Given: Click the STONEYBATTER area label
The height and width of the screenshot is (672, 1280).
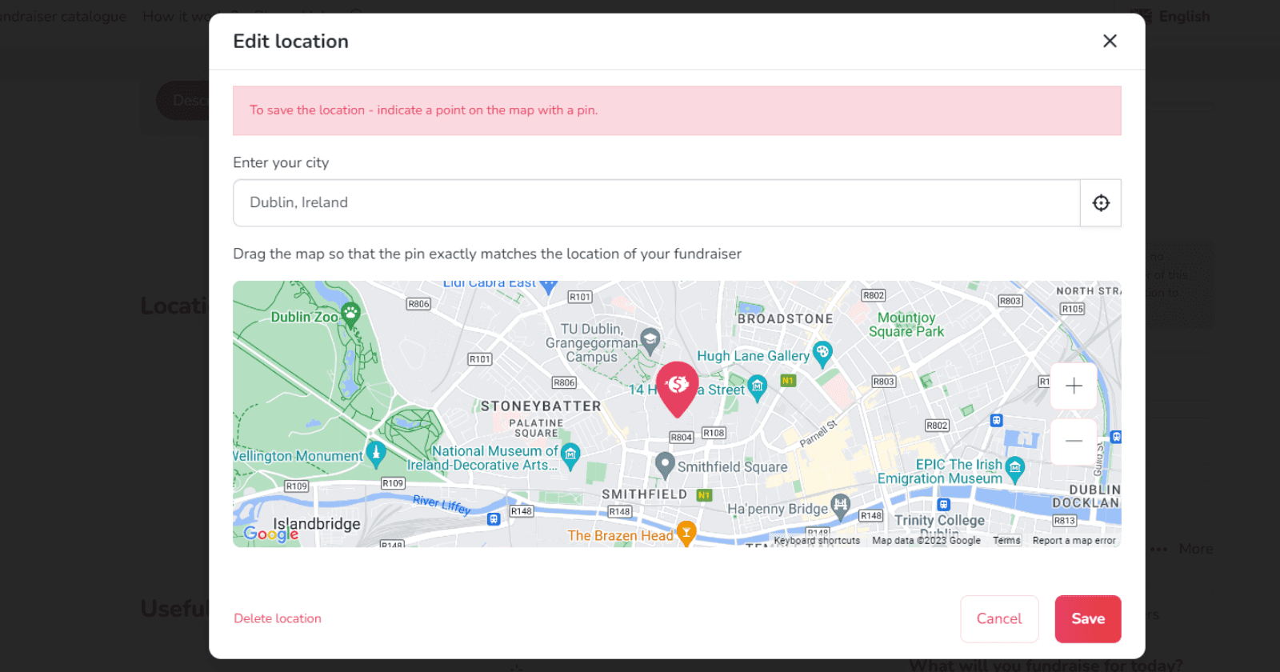Looking at the screenshot, I should 541,406.
